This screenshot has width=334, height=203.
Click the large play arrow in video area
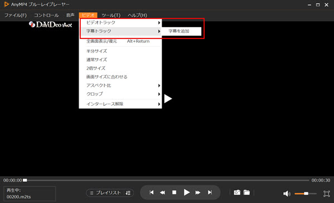coord(168,98)
